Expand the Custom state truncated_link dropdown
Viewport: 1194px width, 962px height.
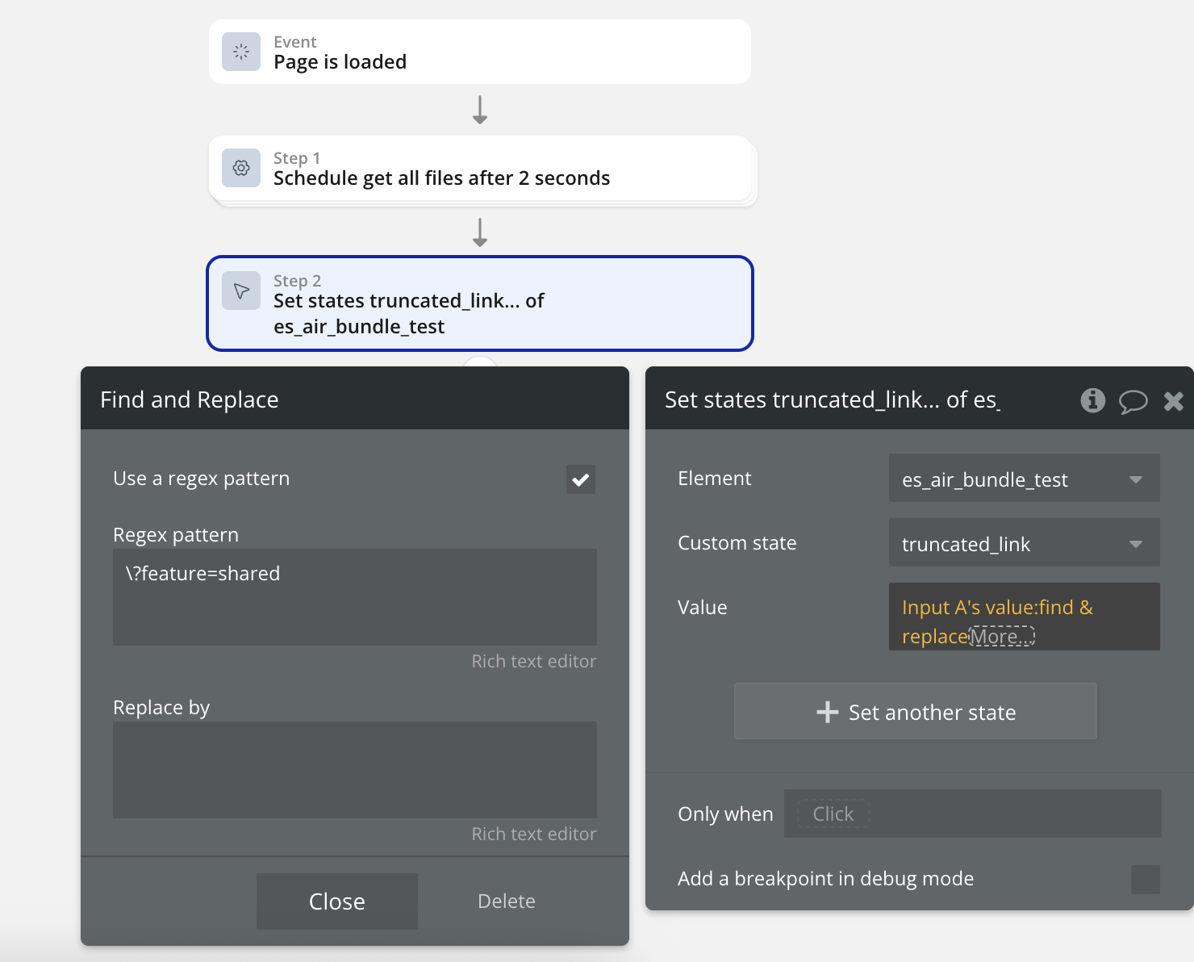[x=1025, y=542]
